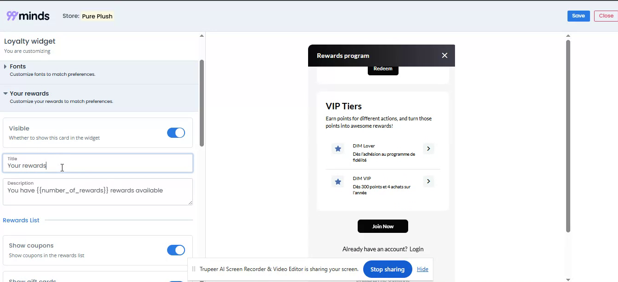Click the 99minds logo
The image size is (618, 282).
pos(28,16)
